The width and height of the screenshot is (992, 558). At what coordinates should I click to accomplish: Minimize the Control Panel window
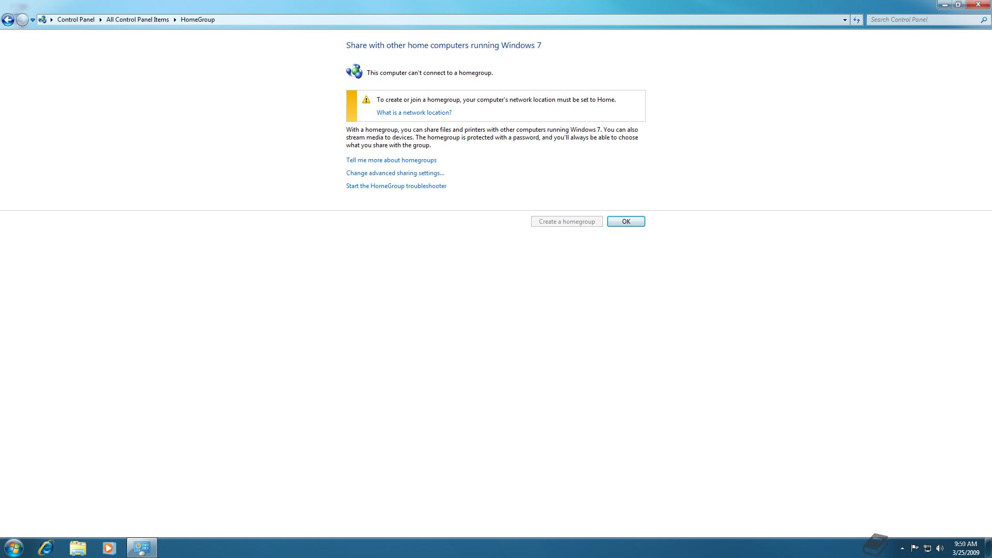(945, 5)
